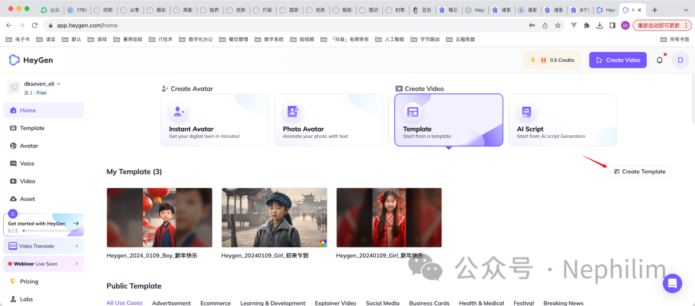The height and width of the screenshot is (306, 695).
Task: Select the Instant Avatar card
Action: pos(214,120)
